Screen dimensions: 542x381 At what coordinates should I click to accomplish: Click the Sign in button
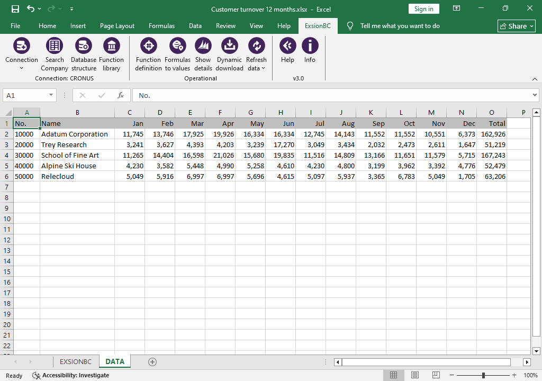tap(424, 9)
